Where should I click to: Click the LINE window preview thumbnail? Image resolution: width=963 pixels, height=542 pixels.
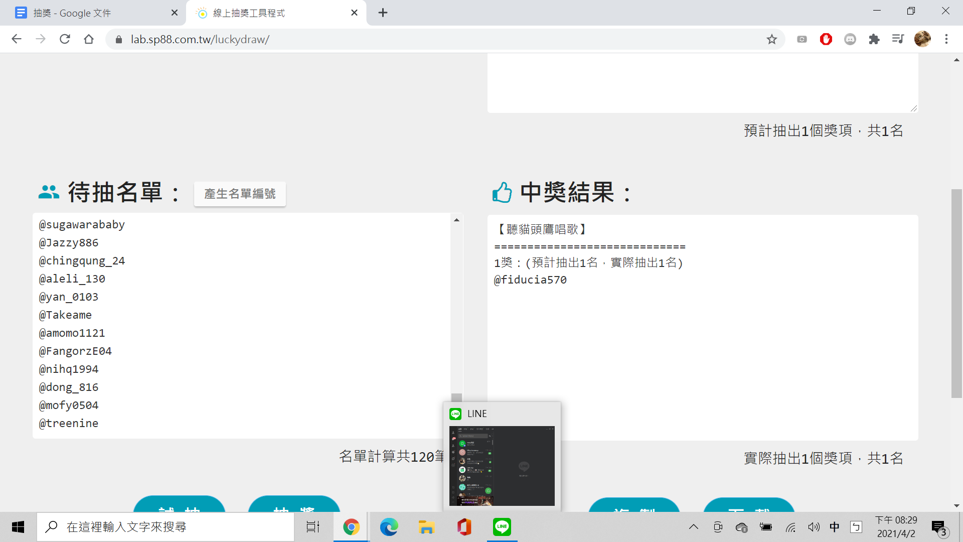coord(502,466)
